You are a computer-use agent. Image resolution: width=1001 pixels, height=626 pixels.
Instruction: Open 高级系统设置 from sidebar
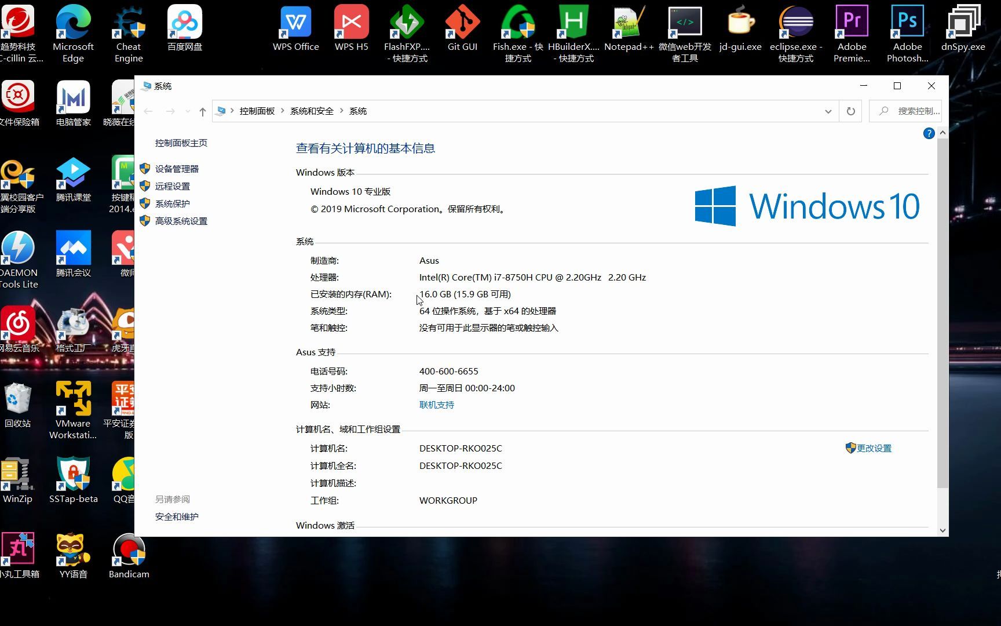click(x=181, y=221)
